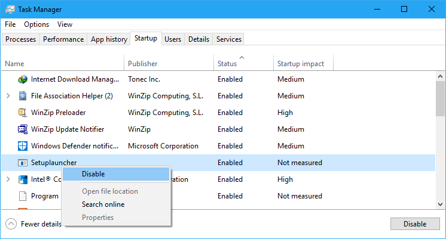446x239 pixels.
Task: Switch to the App history tab
Action: pyautogui.click(x=109, y=39)
